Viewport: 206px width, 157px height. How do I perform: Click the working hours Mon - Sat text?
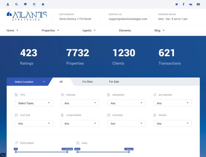pos(173,19)
